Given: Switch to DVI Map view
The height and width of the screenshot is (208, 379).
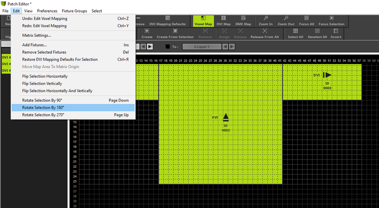Looking at the screenshot, I should click(224, 21).
